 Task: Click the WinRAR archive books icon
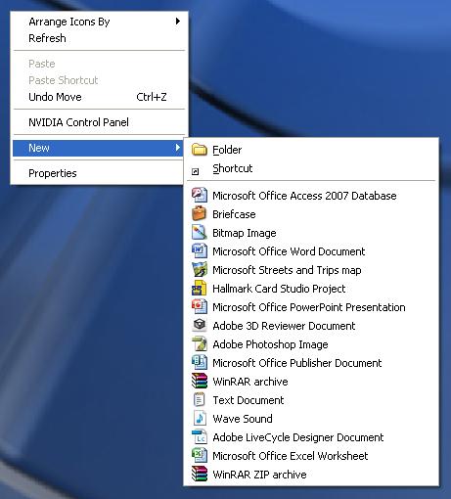200,381
